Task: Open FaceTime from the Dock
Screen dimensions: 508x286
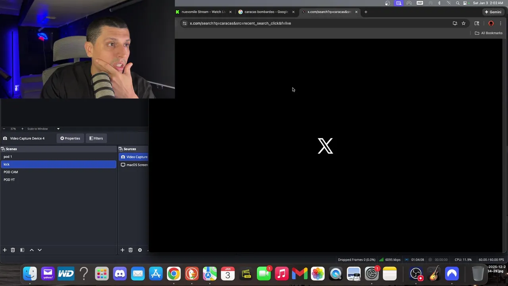Action: 264,274
